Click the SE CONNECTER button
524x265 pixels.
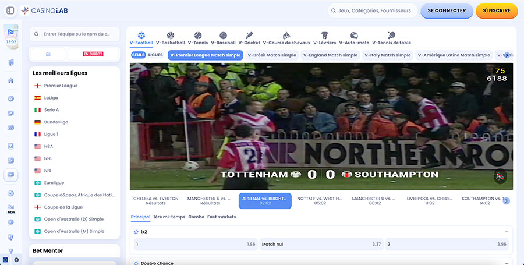[x=447, y=10]
